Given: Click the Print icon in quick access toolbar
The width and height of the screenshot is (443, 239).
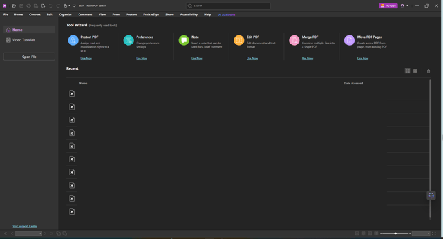Looking at the screenshot, I should pyautogui.click(x=28, y=6).
